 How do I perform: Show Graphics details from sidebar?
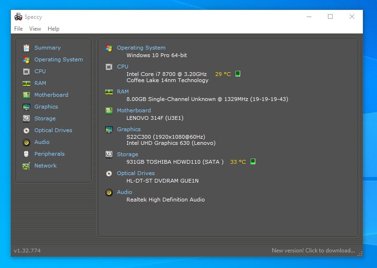point(46,107)
